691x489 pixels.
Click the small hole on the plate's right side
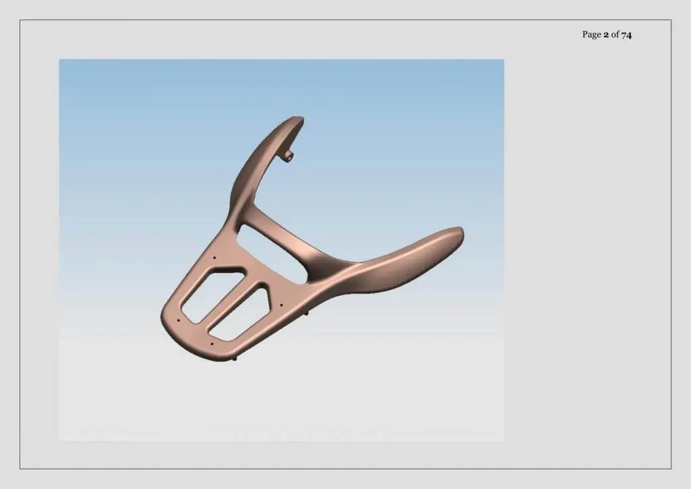tap(281, 304)
